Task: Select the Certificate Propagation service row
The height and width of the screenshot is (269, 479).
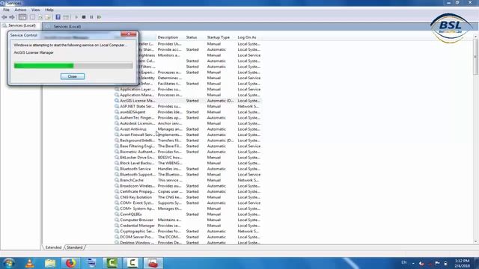Action: pyautogui.click(x=188, y=191)
